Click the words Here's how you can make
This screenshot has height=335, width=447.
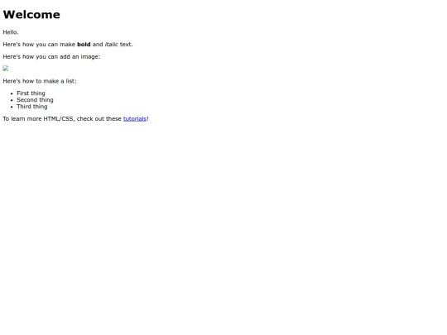[x=39, y=45]
